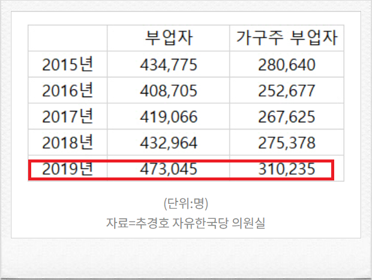This screenshot has height=280, width=372.
Task: Select the value 280,640
Action: tap(287, 65)
